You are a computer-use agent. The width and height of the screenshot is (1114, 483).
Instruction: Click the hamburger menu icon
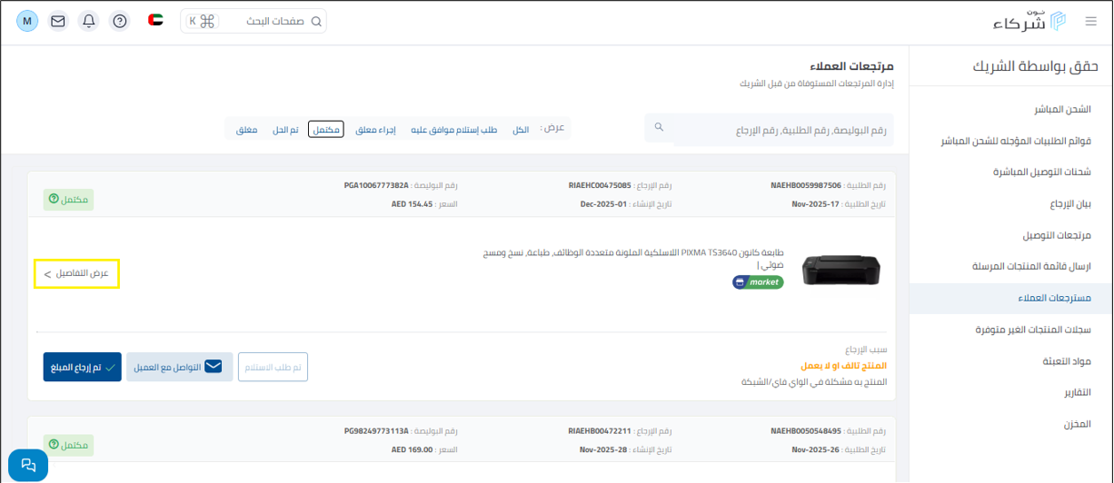pyautogui.click(x=1091, y=20)
